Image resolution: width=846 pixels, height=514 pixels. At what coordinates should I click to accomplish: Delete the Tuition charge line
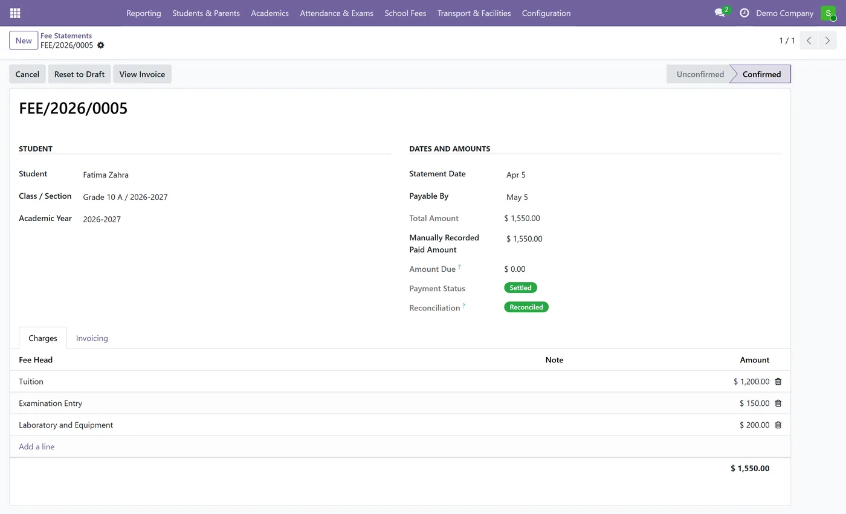tap(778, 382)
